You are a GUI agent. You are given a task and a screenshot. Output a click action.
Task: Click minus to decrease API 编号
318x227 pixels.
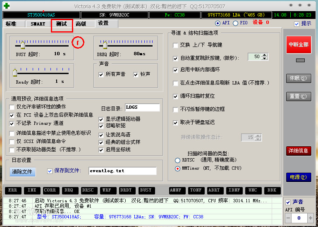point(288,218)
